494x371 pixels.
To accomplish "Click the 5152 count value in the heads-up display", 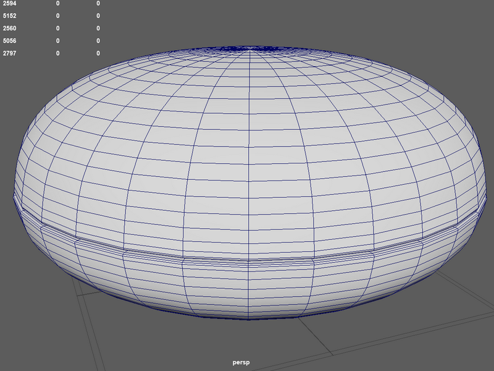I will tap(9, 16).
